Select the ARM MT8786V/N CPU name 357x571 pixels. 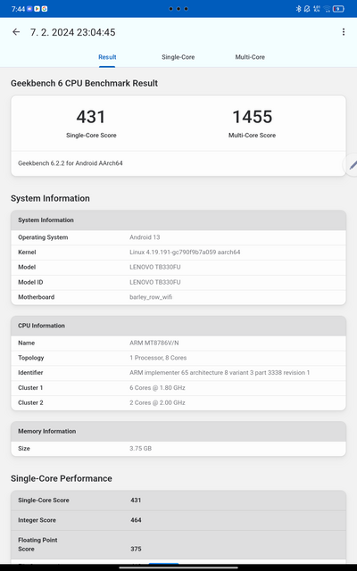coord(154,343)
